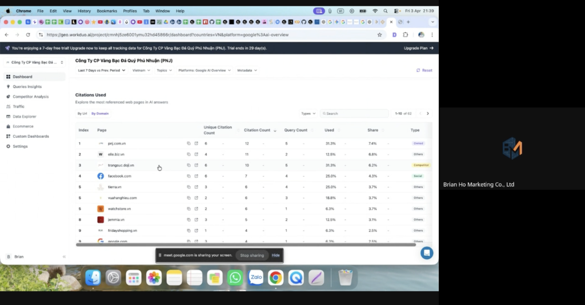Switch citations view to By Url
Screen dimensions: 585x305
click(82, 114)
